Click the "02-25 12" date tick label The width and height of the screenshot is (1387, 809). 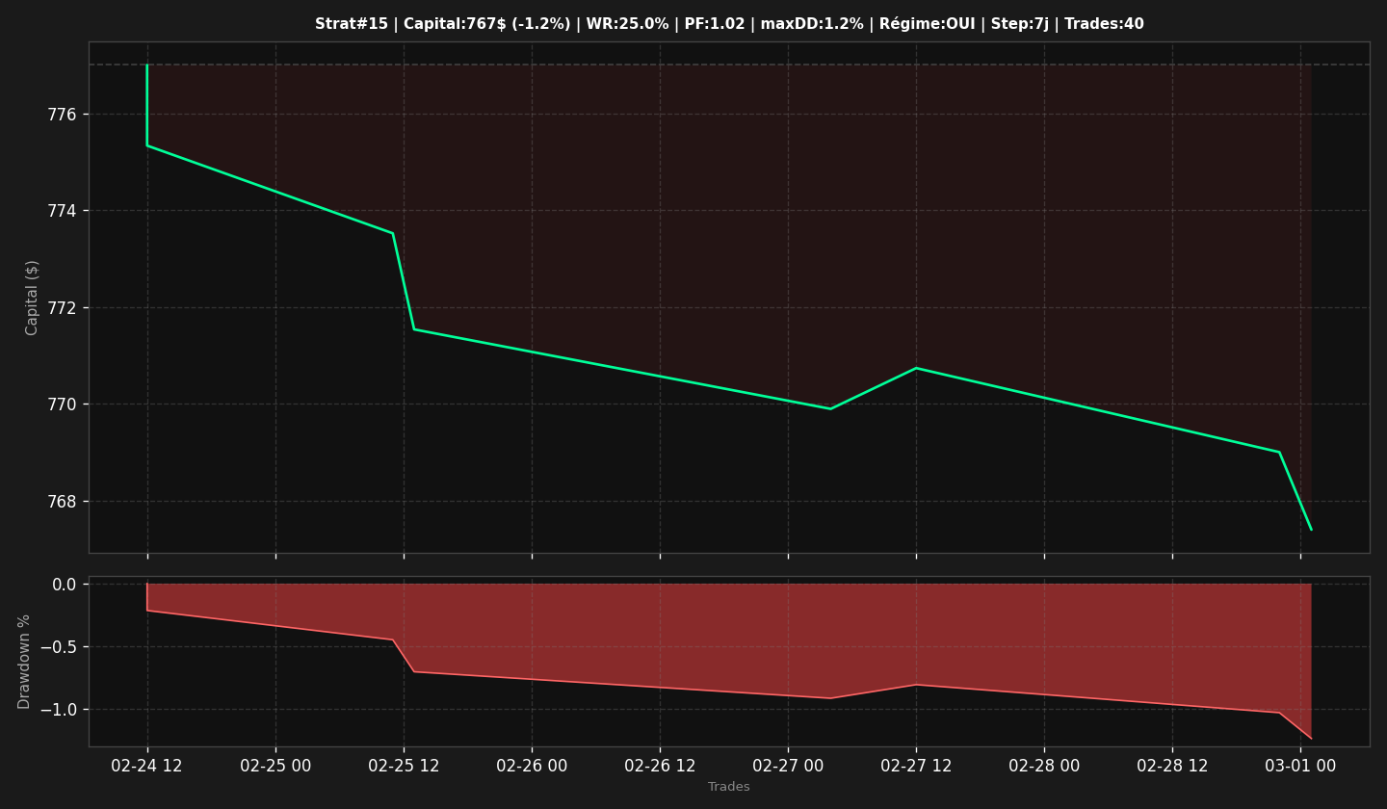pyautogui.click(x=404, y=766)
